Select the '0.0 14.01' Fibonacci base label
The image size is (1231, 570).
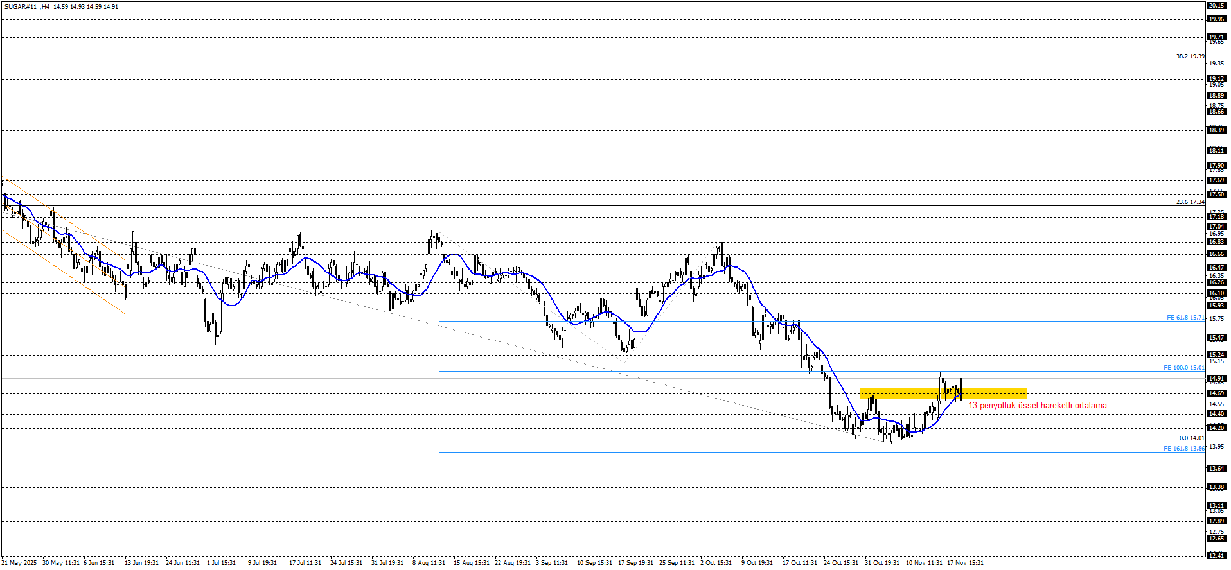pyautogui.click(x=1192, y=438)
